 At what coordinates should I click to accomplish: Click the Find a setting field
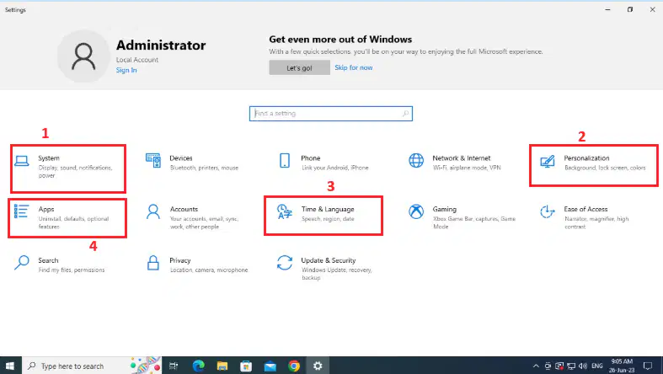tap(330, 113)
